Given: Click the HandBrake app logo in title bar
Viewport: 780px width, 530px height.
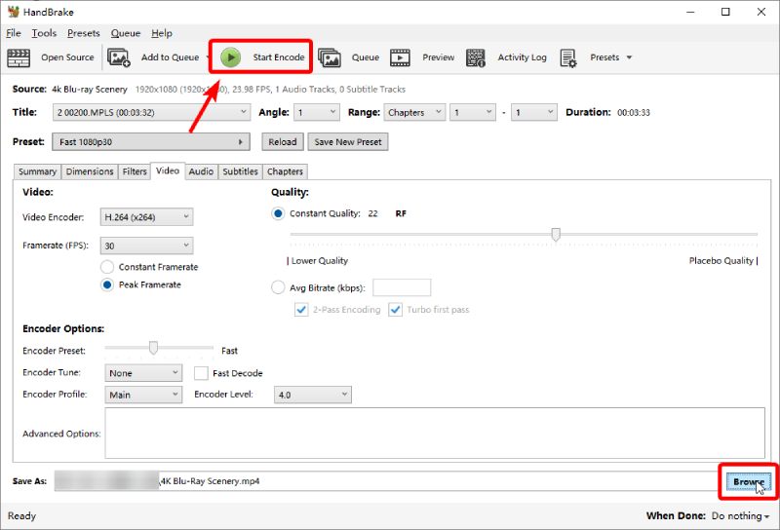Looking at the screenshot, I should click(x=13, y=12).
